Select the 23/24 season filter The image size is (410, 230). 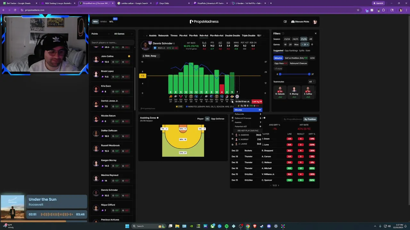[x=287, y=39]
